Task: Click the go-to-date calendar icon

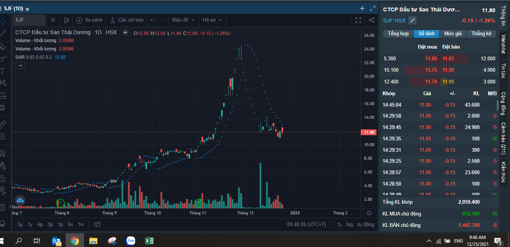Action: click(97, 224)
